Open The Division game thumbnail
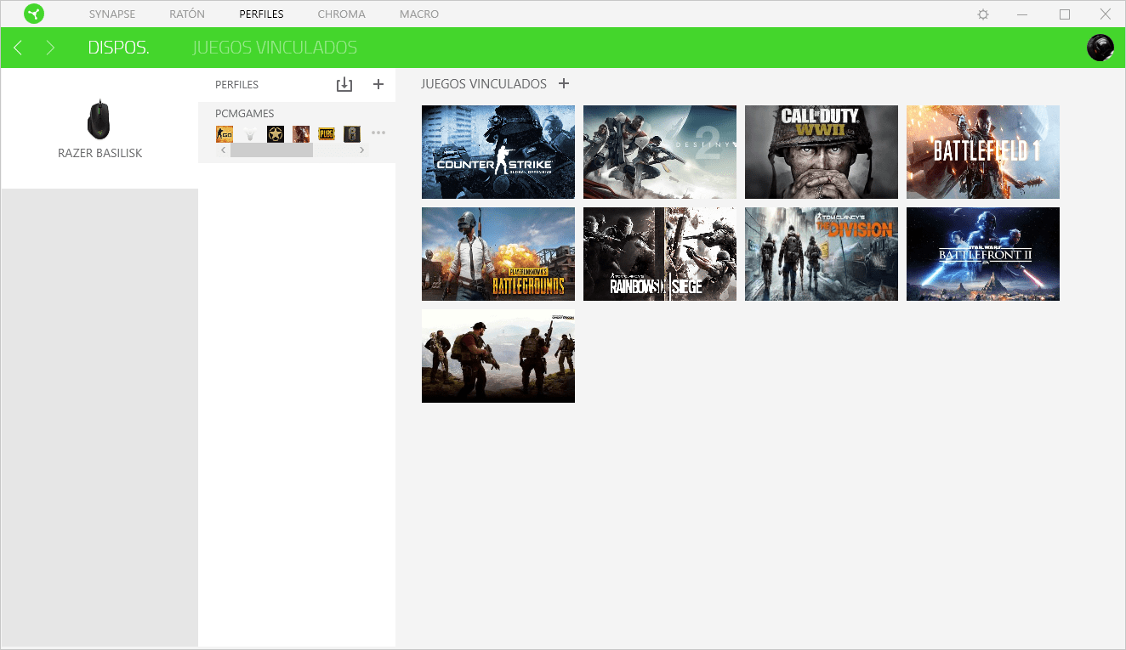This screenshot has height=650, width=1126. [822, 254]
